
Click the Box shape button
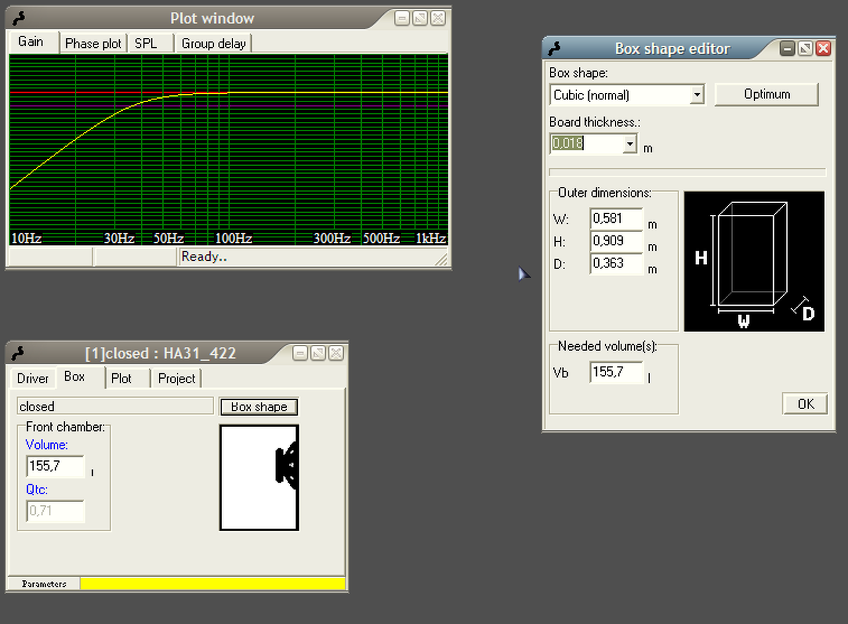(x=259, y=406)
